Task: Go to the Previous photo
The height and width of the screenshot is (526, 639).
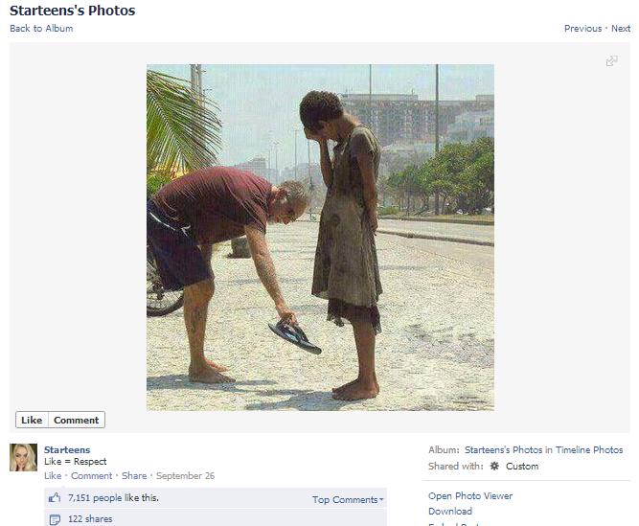Action: tap(582, 28)
